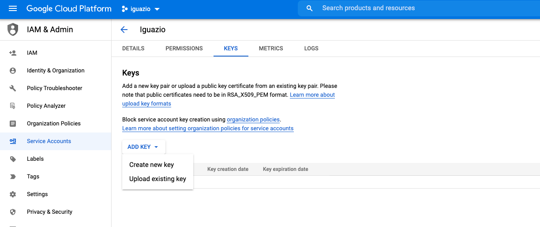Viewport: 540px width, 227px height.
Task: Open the LOGS tab
Action: click(311, 49)
